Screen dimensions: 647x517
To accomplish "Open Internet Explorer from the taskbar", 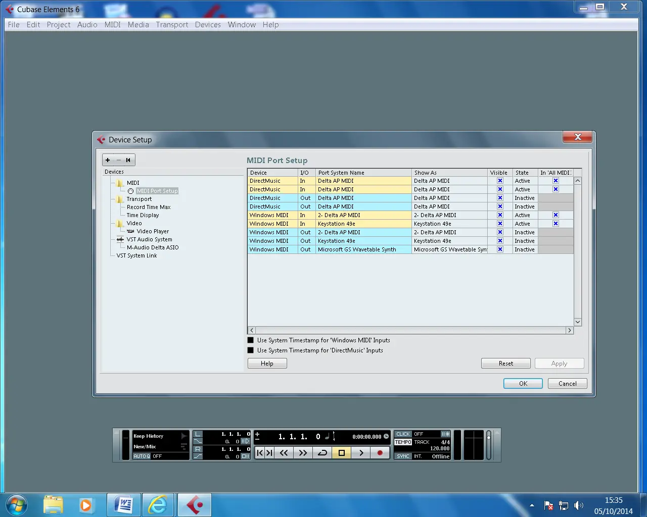I will click(158, 504).
